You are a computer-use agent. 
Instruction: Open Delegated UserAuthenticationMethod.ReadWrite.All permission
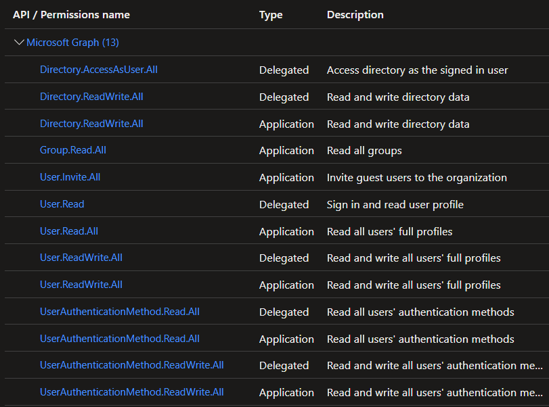tap(131, 365)
